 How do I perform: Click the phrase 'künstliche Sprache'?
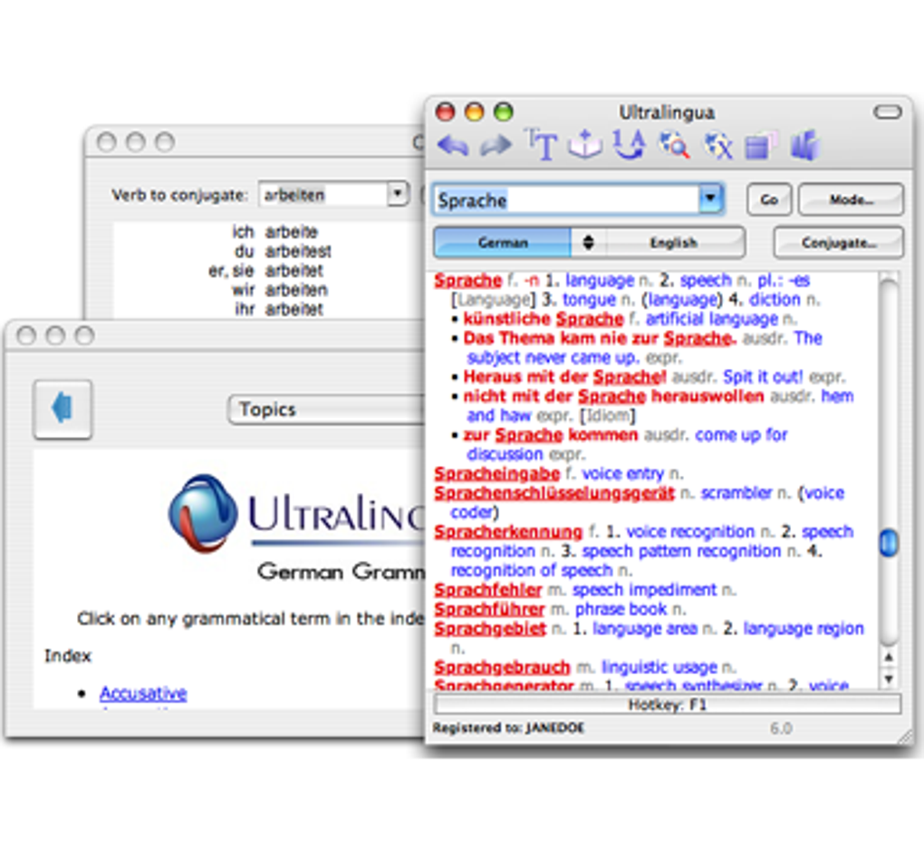coord(544,319)
